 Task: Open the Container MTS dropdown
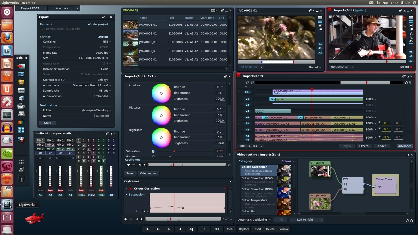[x=107, y=42]
